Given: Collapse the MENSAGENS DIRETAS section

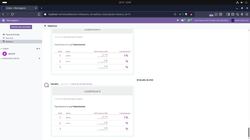Looking at the screenshot, I should tap(10, 58).
